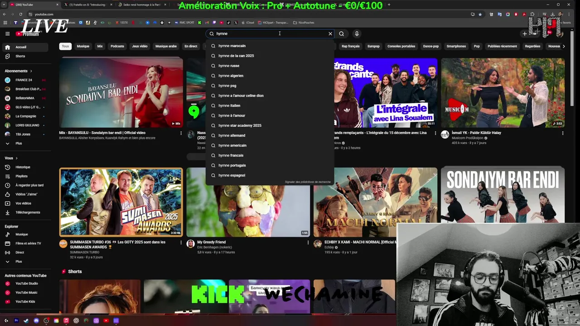The image size is (580, 326).
Task: Pick the 'hymne allemand' suggestion
Action: click(270, 135)
